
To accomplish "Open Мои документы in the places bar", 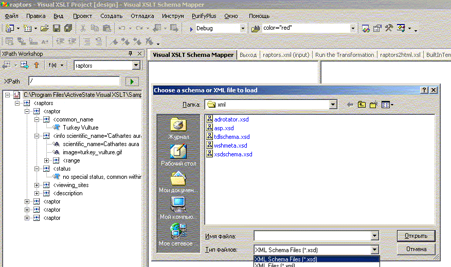I will tap(178, 182).
